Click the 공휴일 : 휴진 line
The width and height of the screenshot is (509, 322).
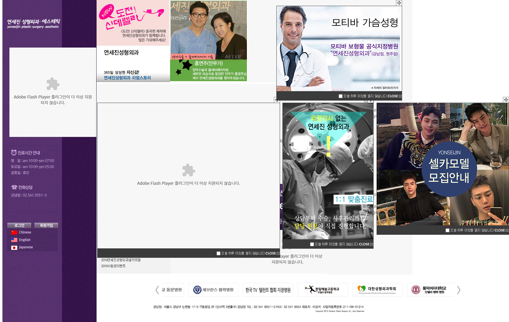click(20, 173)
